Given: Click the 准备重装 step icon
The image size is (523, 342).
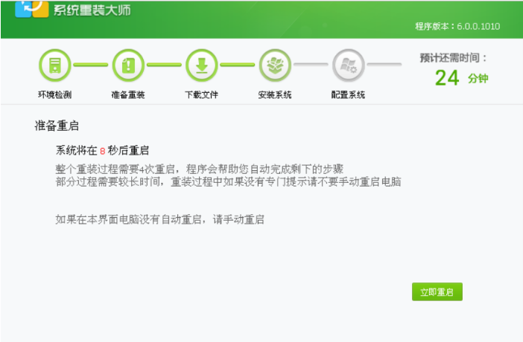Looking at the screenshot, I should pos(128,65).
